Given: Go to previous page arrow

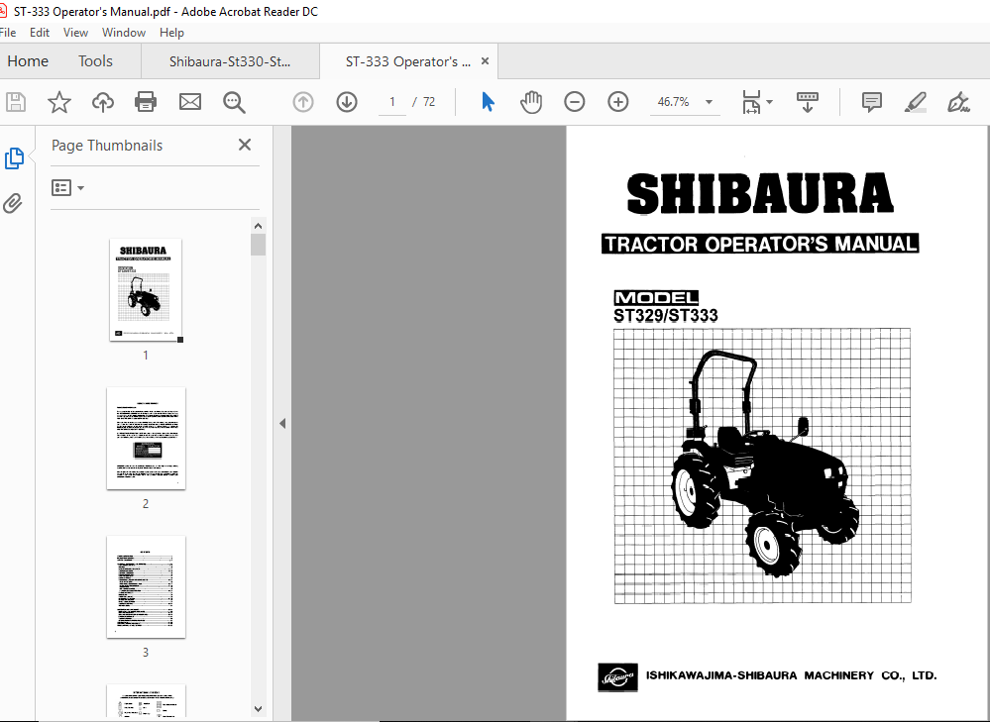Looking at the screenshot, I should pos(303,102).
